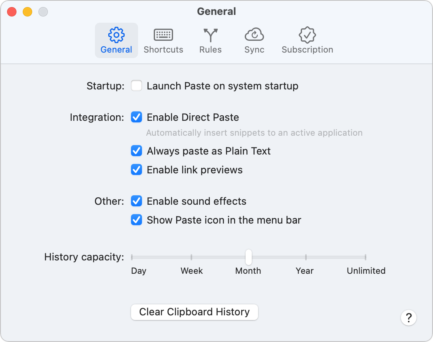Uncheck Show Paste icon in menu bar
The width and height of the screenshot is (433, 342).
tap(136, 220)
